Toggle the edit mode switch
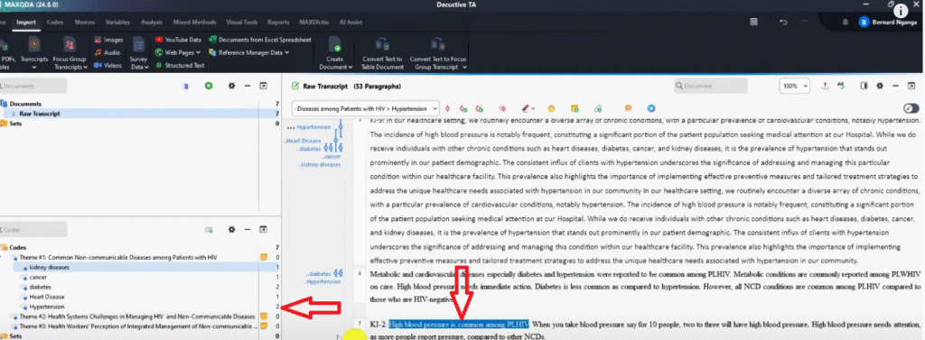This screenshot has height=340, width=925. pos(911,109)
